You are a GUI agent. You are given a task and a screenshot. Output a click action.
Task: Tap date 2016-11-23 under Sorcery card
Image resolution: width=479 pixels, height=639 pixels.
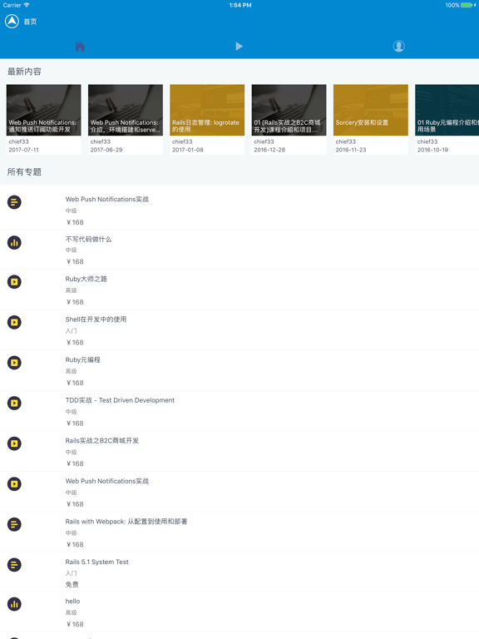[x=351, y=150]
